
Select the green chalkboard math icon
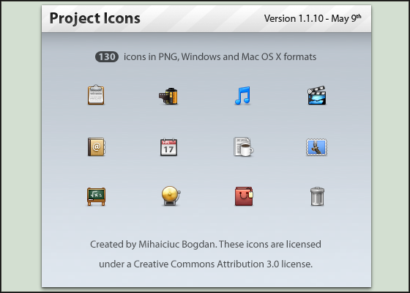pyautogui.click(x=96, y=196)
